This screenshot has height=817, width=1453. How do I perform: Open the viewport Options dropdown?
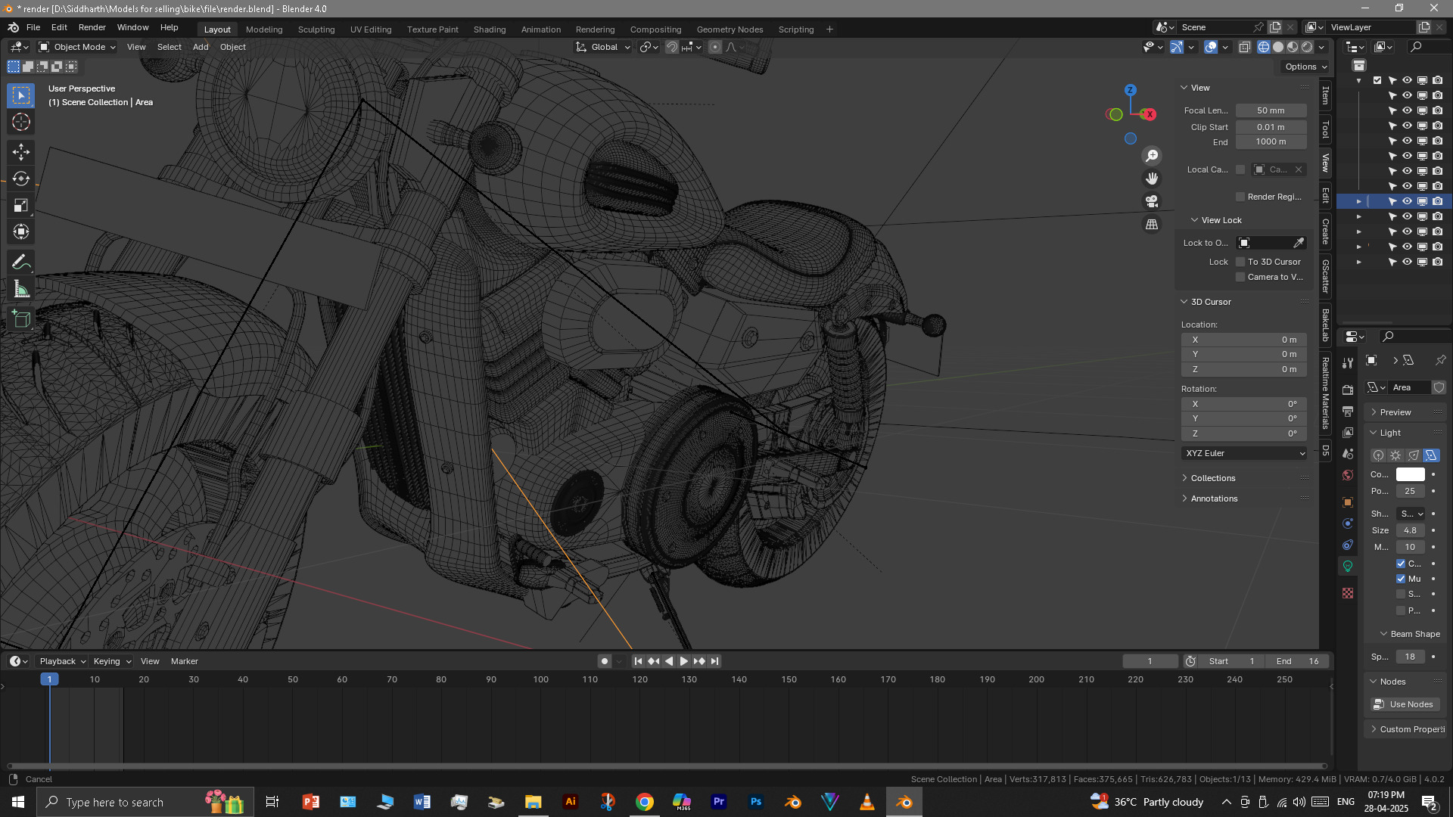[x=1306, y=67]
